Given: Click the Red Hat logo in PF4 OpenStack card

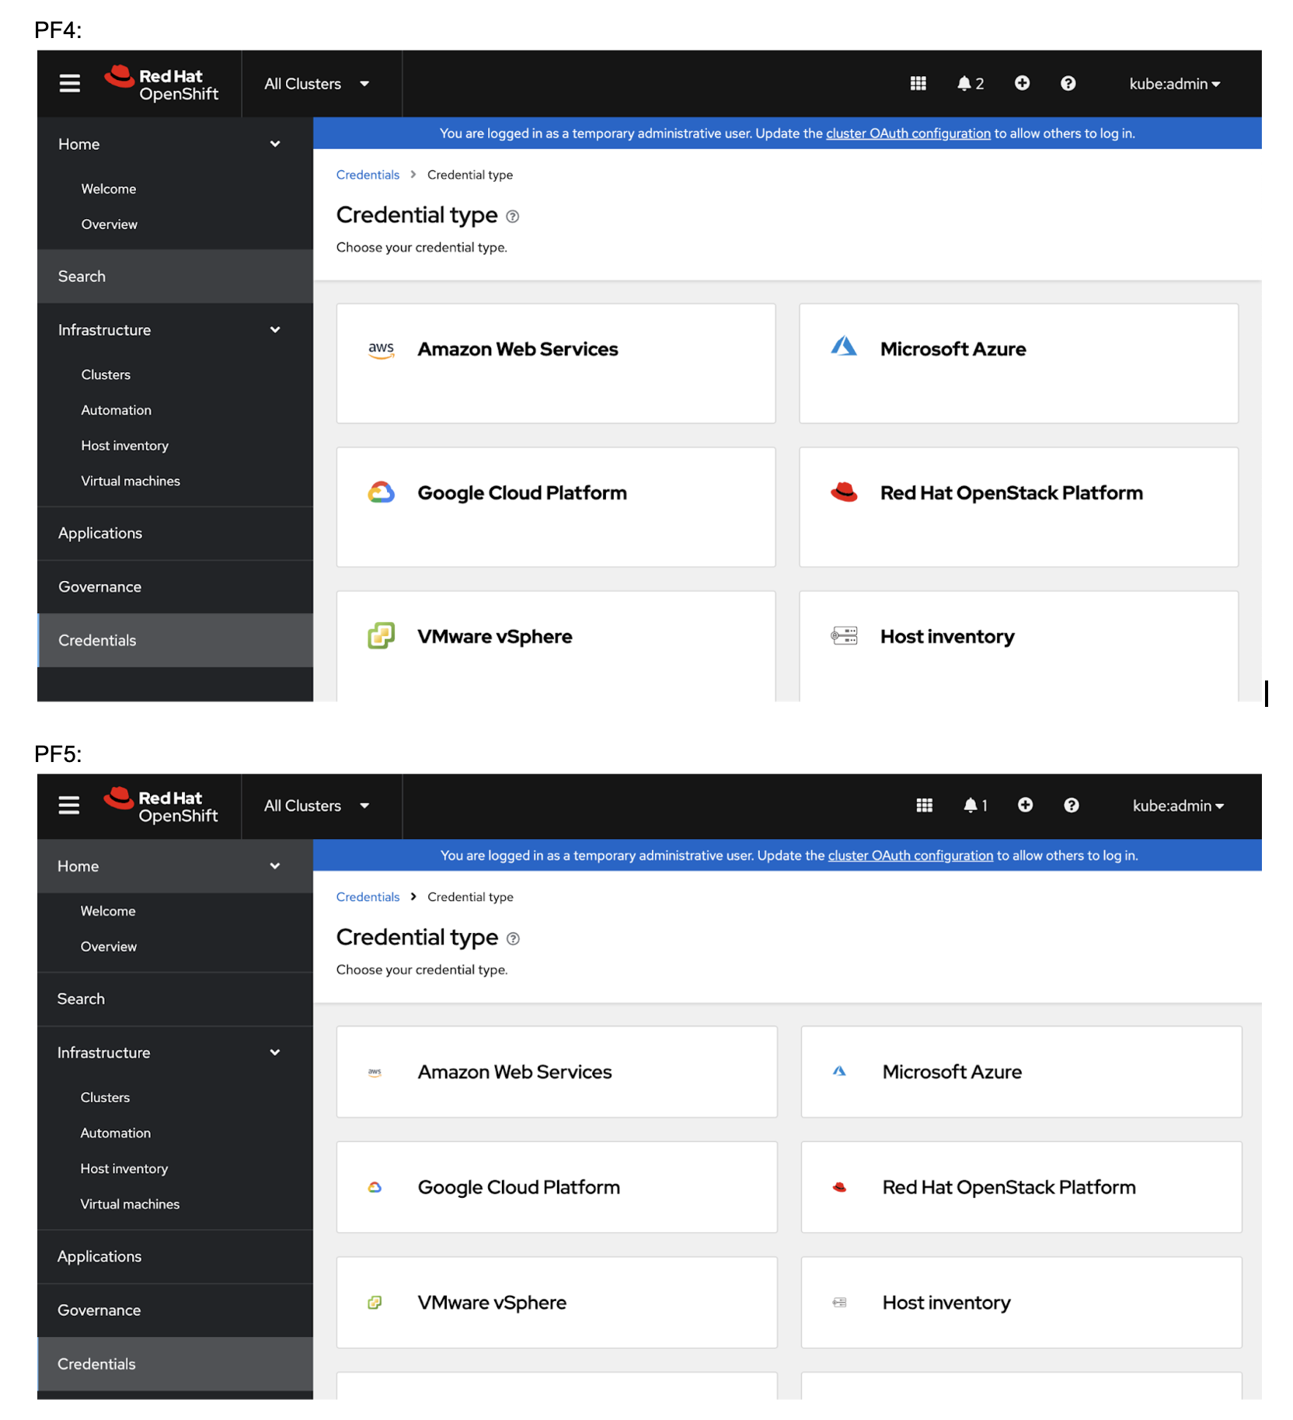Looking at the screenshot, I should point(844,492).
